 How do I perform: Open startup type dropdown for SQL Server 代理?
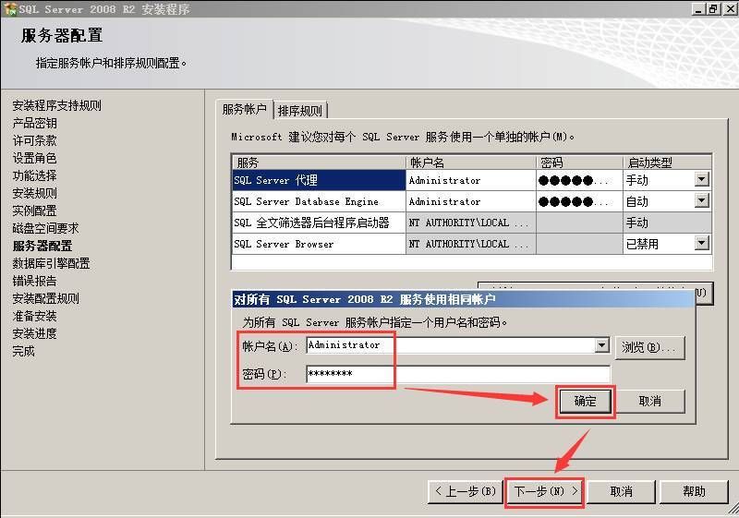701,180
